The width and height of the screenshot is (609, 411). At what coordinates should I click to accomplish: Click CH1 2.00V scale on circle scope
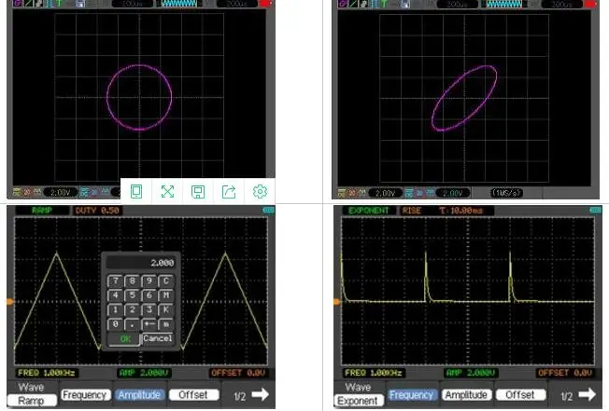coord(61,192)
